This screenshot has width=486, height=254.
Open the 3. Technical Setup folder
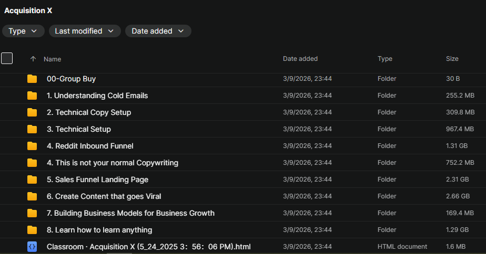point(79,129)
